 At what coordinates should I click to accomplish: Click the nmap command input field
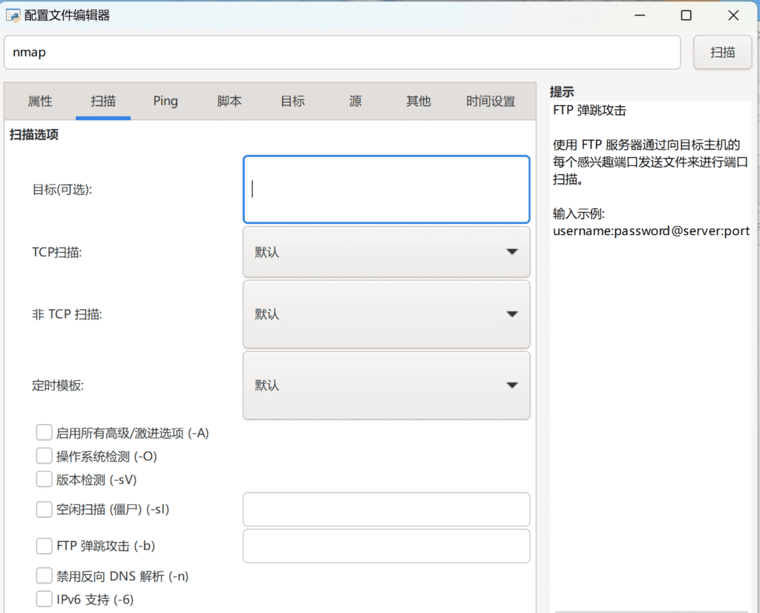(x=342, y=53)
